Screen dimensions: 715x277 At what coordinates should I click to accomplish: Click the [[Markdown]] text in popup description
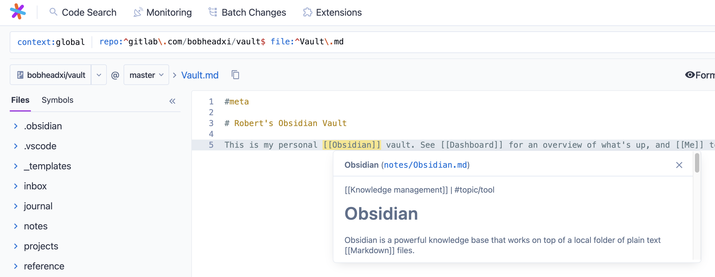(x=369, y=250)
